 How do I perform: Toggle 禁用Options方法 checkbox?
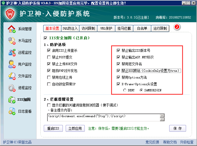[118, 77]
